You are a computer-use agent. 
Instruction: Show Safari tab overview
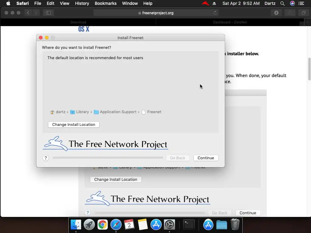[x=303, y=13]
